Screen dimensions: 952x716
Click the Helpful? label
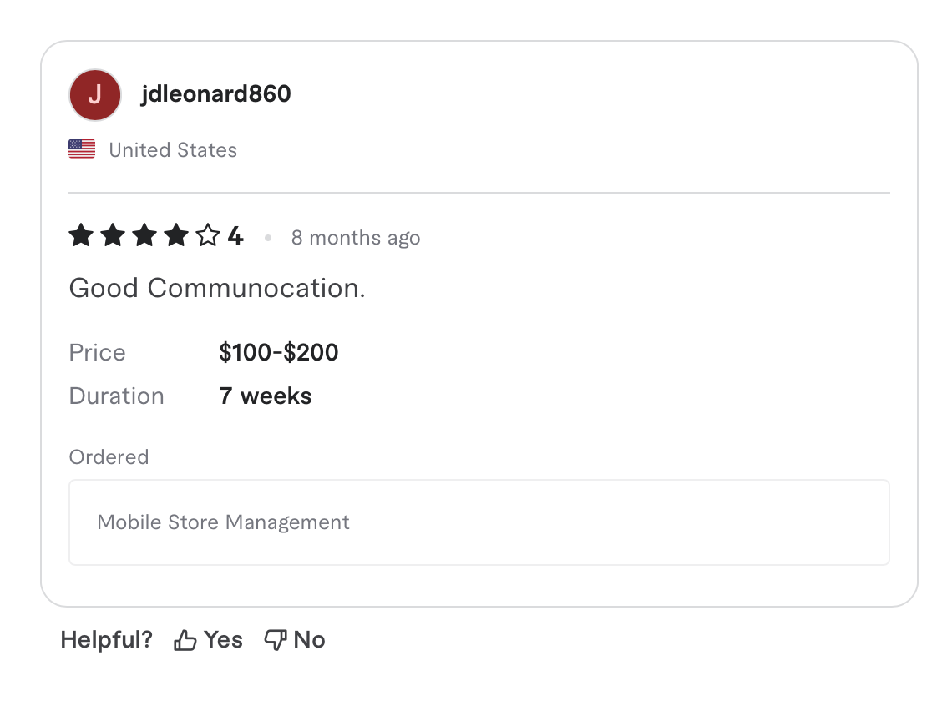106,639
